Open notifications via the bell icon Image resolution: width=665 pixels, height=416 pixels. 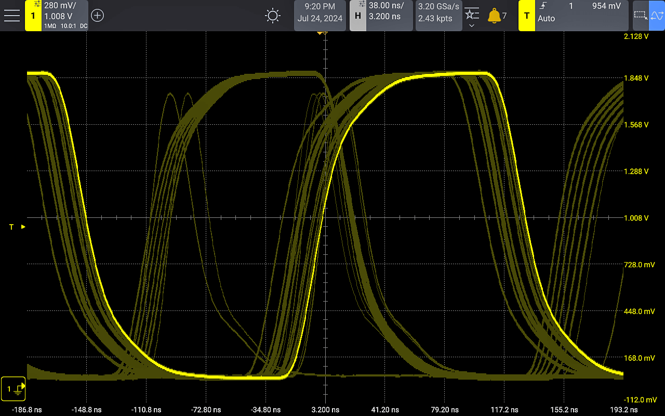494,16
